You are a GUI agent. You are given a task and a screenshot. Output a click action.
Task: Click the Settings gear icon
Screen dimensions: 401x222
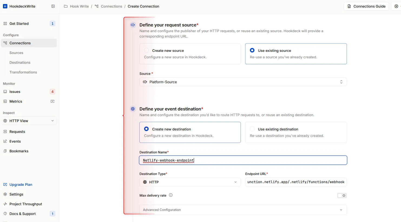5,194
